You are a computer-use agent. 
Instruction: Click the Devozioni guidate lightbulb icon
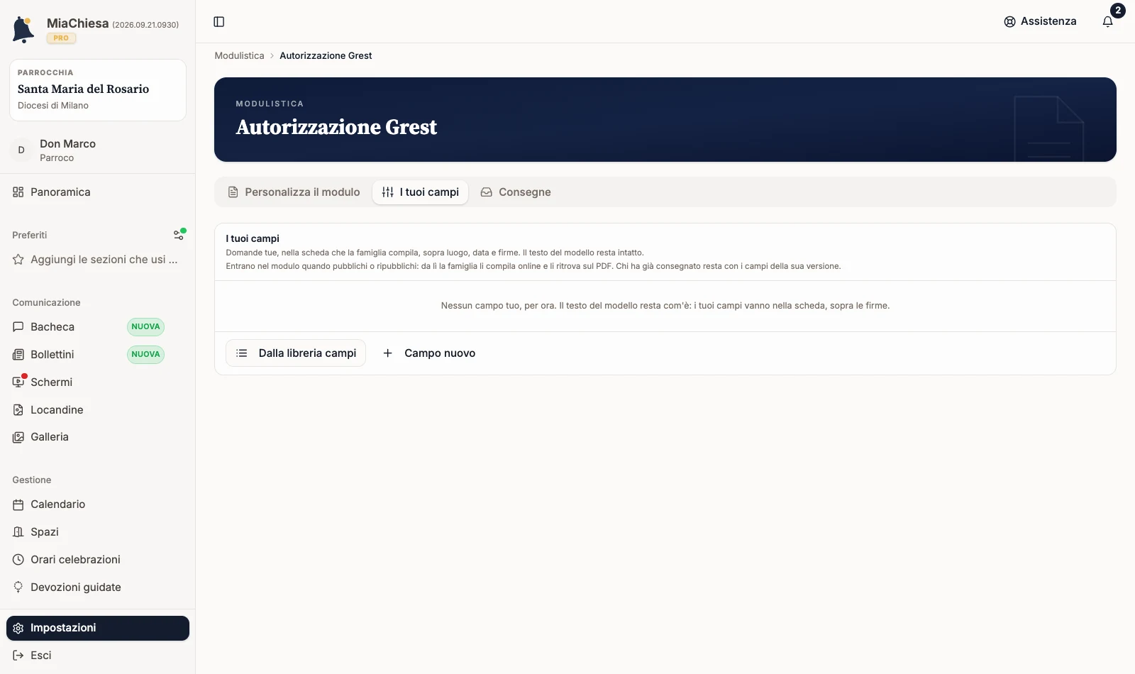tap(18, 587)
